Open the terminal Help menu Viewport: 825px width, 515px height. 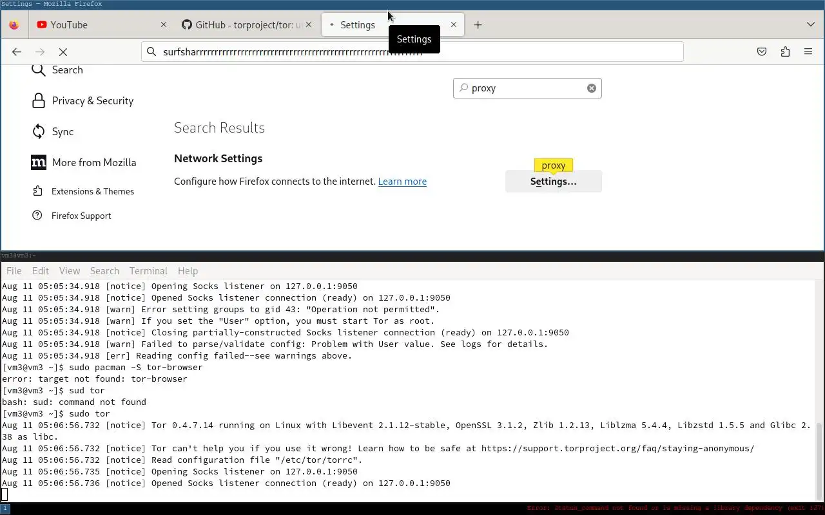pyautogui.click(x=188, y=271)
